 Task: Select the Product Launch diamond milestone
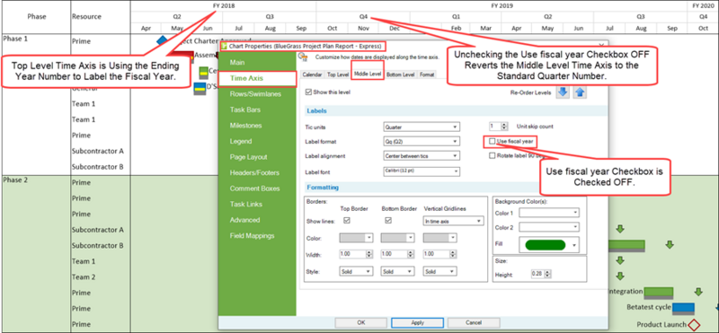(x=694, y=325)
